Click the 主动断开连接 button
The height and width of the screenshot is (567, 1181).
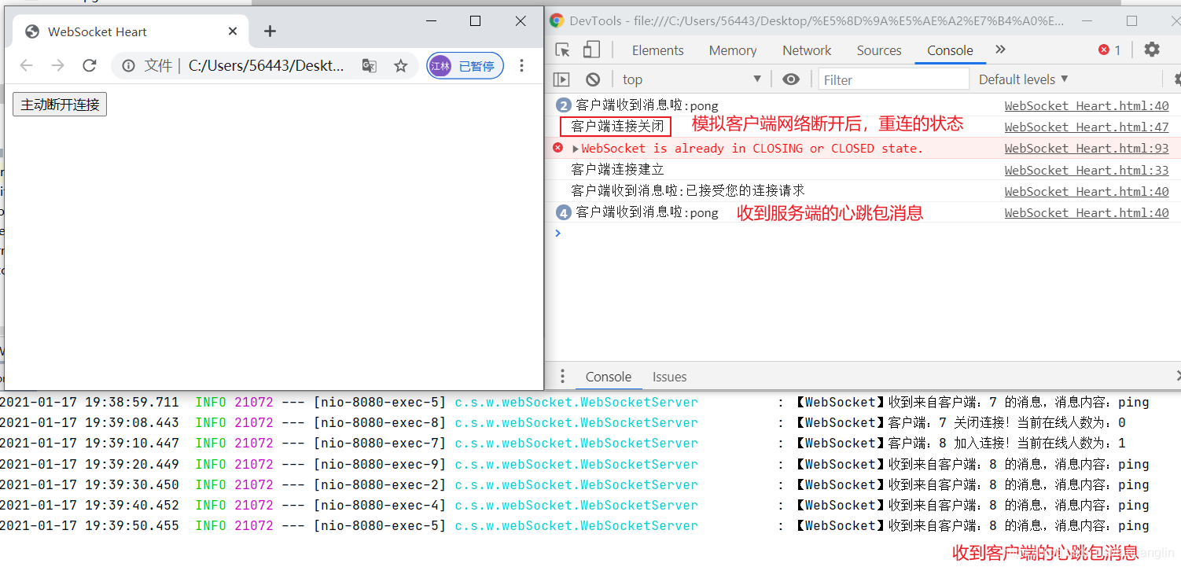[x=60, y=105]
